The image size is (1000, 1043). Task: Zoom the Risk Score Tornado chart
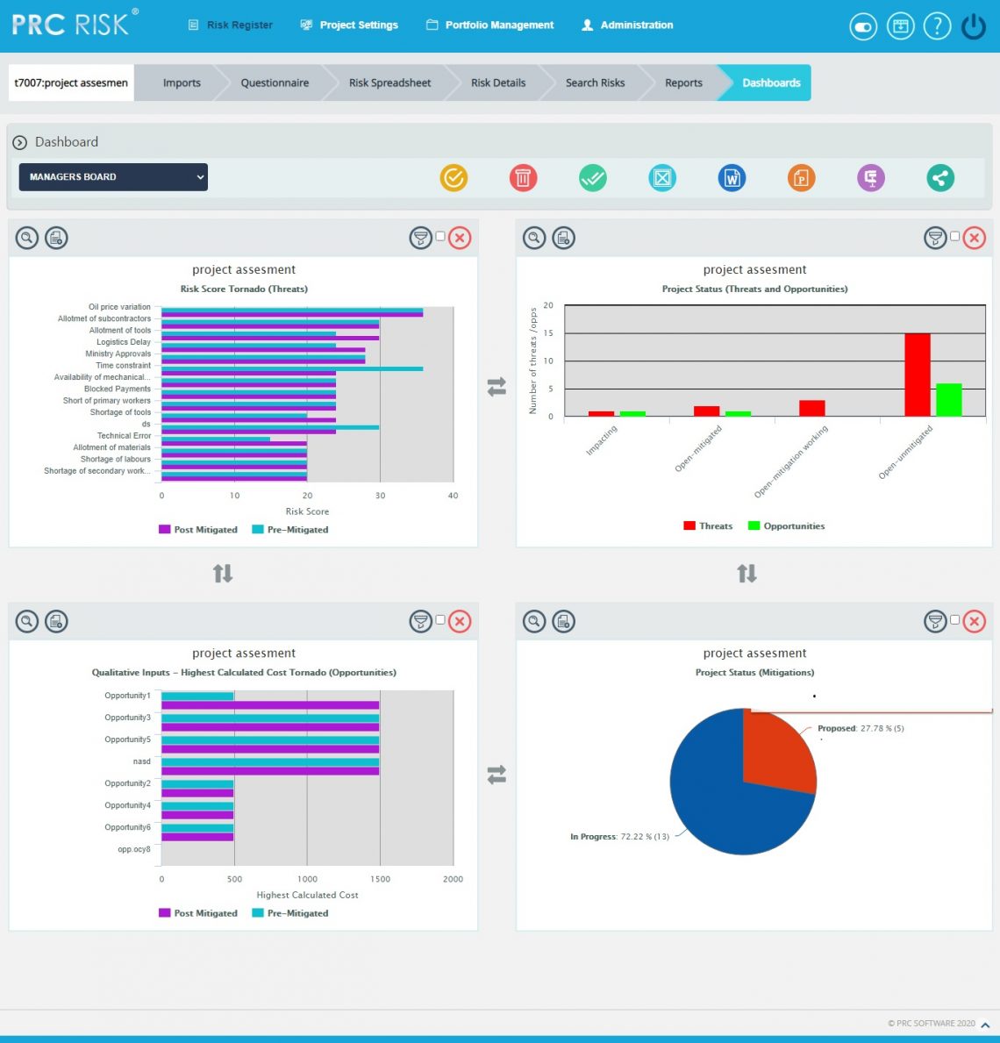26,238
